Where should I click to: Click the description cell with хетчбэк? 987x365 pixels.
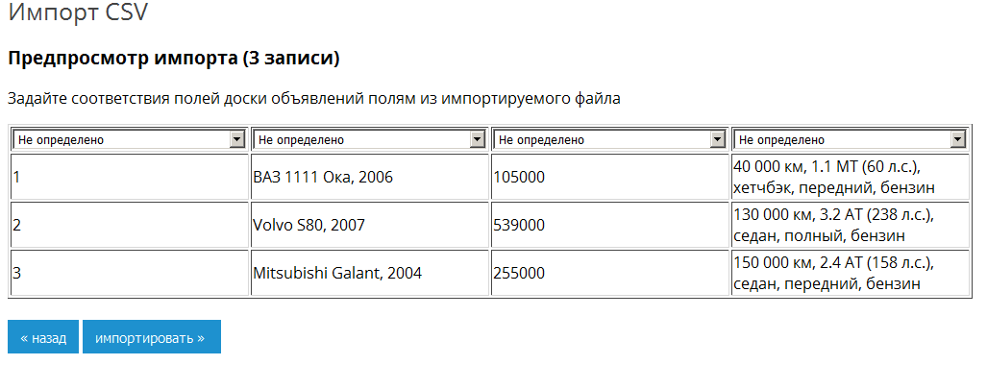point(851,177)
